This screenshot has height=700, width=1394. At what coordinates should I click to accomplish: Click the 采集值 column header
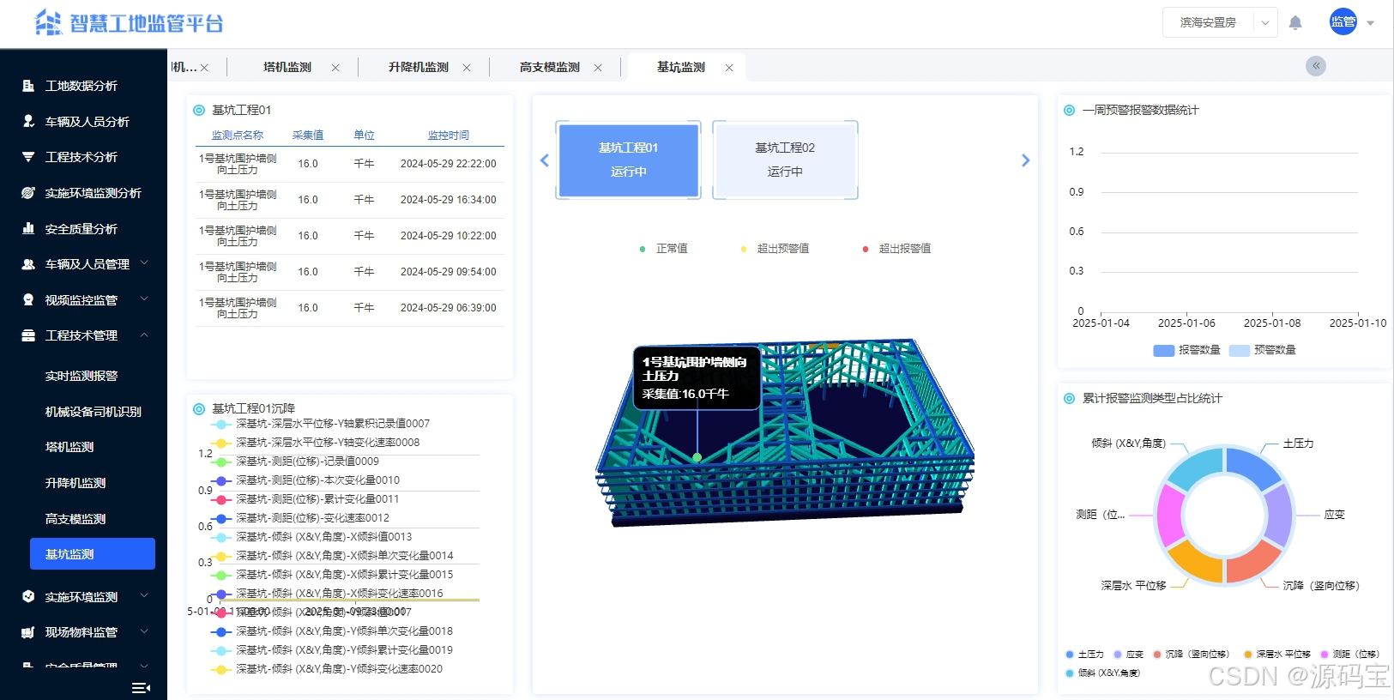(308, 136)
